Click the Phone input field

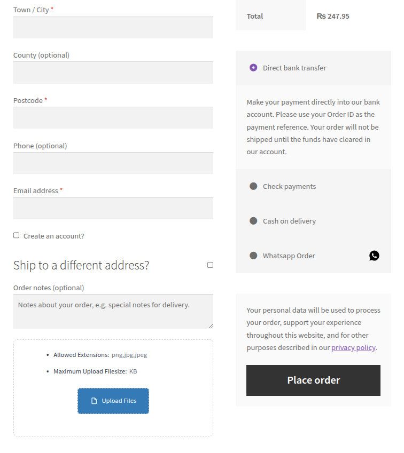point(113,163)
